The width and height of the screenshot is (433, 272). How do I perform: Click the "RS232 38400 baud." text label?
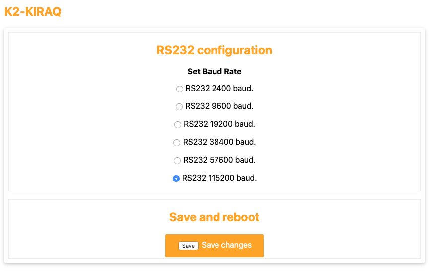click(x=219, y=142)
